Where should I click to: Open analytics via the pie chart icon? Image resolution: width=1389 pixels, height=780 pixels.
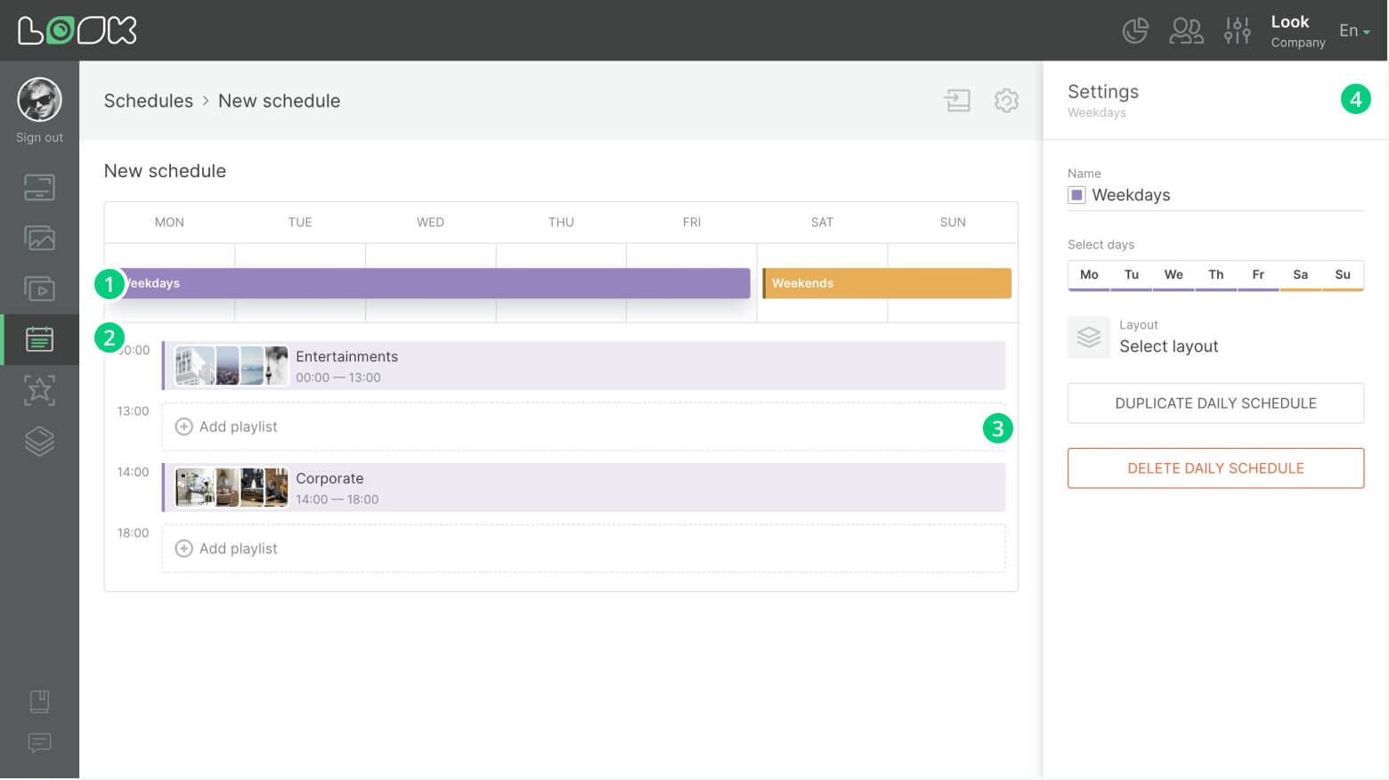click(x=1135, y=29)
